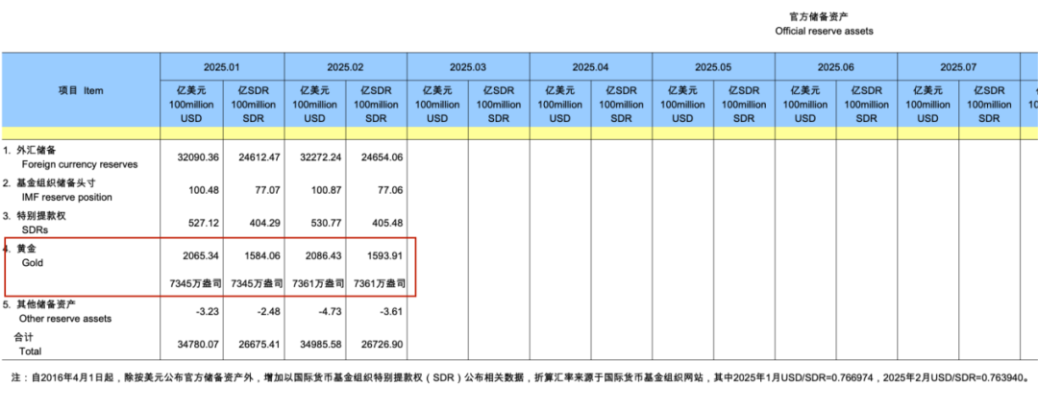
Task: Select the value 404.29
Action: (x=265, y=223)
